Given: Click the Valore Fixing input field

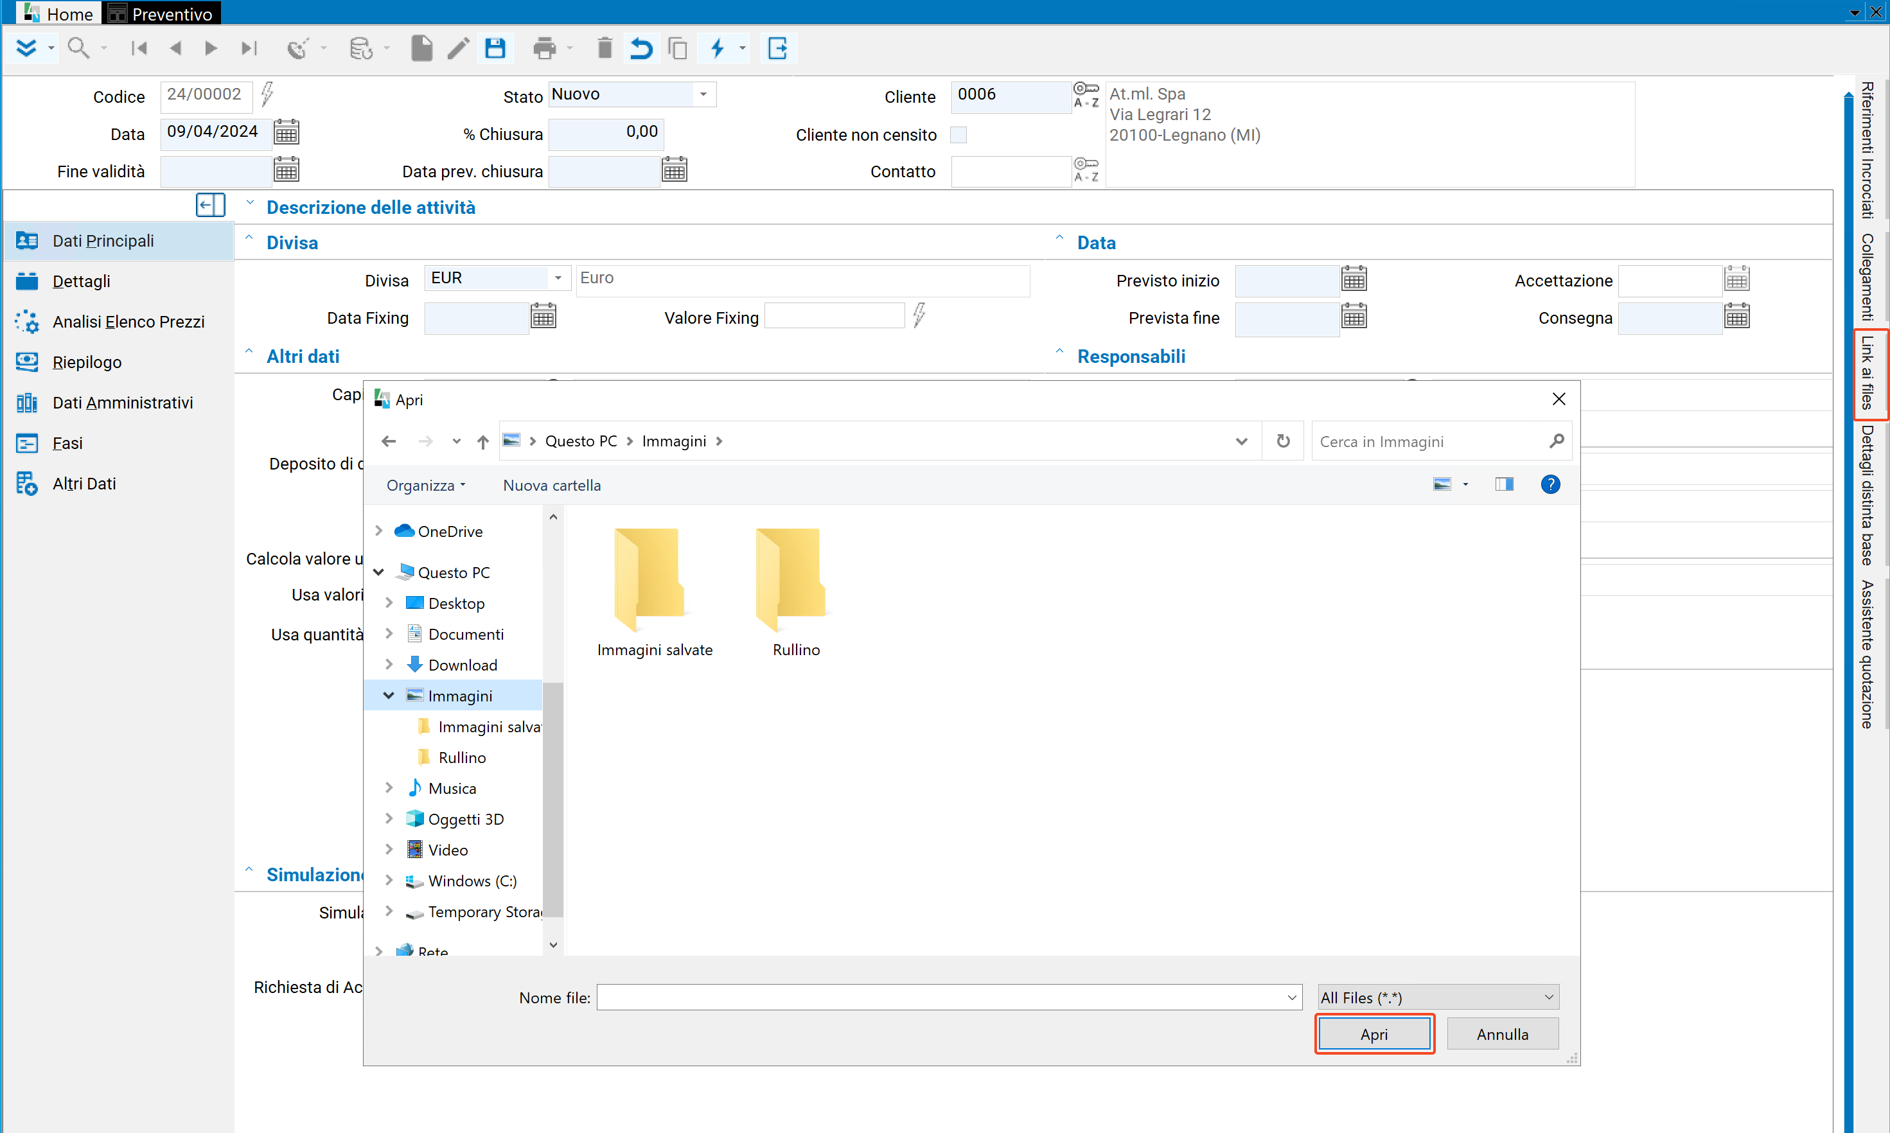Looking at the screenshot, I should pos(834,317).
